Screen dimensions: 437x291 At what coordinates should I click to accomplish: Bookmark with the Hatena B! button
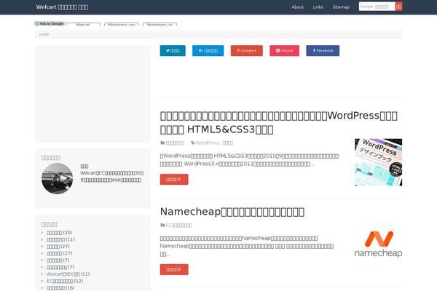[208, 51]
